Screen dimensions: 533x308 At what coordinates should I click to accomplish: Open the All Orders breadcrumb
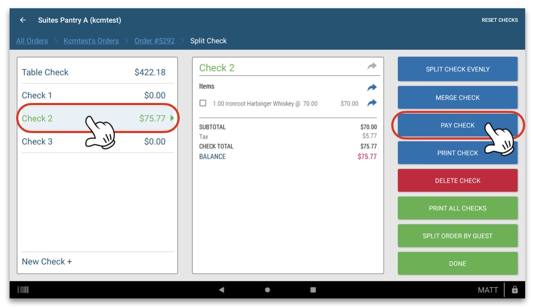click(32, 41)
